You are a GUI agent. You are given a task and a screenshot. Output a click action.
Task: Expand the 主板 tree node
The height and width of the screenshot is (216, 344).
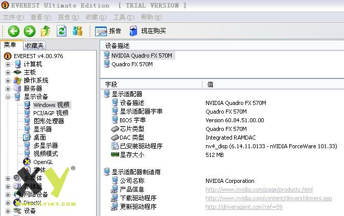coord(8,72)
